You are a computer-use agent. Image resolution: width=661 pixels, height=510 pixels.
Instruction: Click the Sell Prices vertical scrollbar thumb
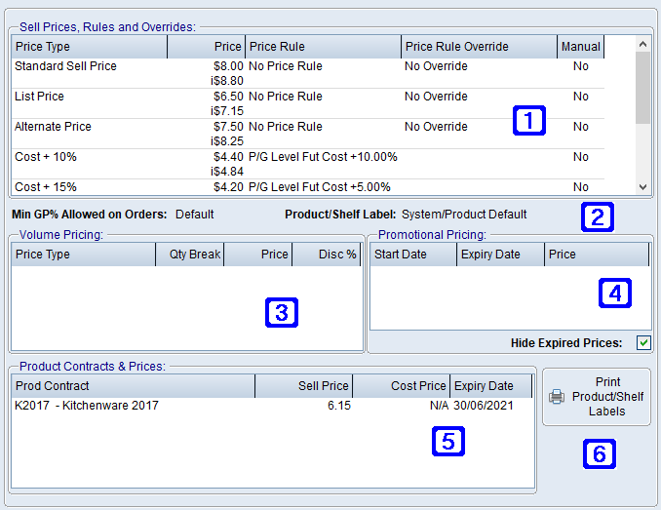[x=642, y=88]
